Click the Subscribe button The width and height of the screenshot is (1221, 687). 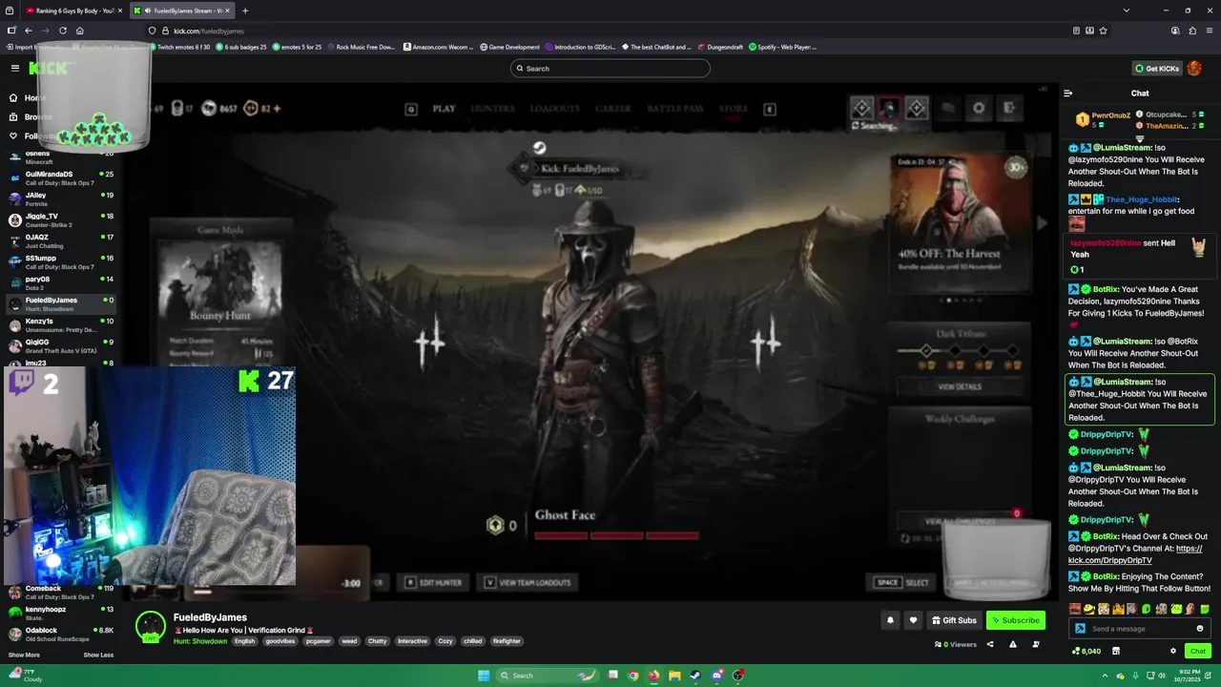click(1015, 620)
